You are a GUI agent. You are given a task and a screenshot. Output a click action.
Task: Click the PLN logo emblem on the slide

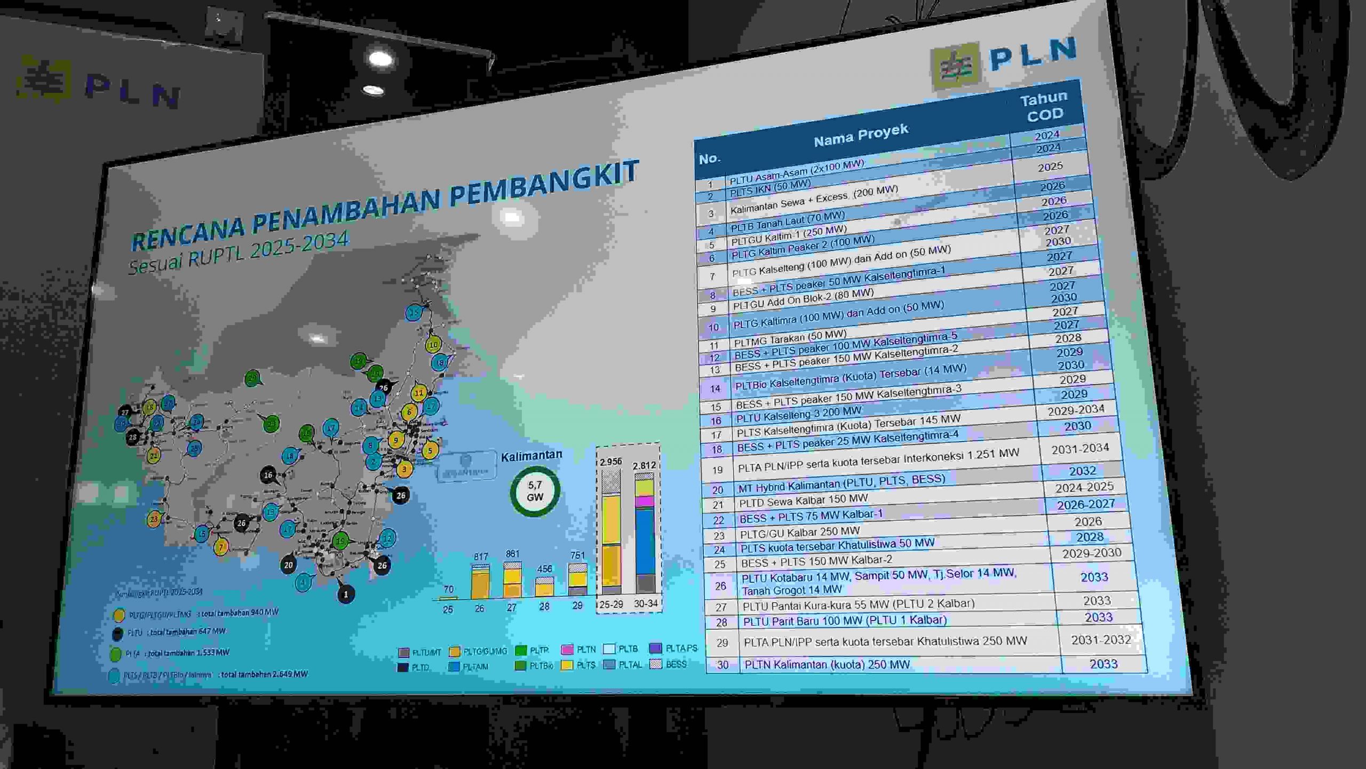[956, 66]
